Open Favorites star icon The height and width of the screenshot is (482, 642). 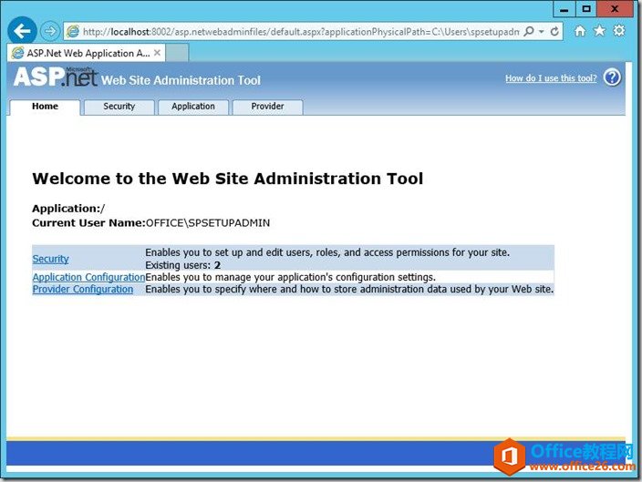(x=599, y=31)
